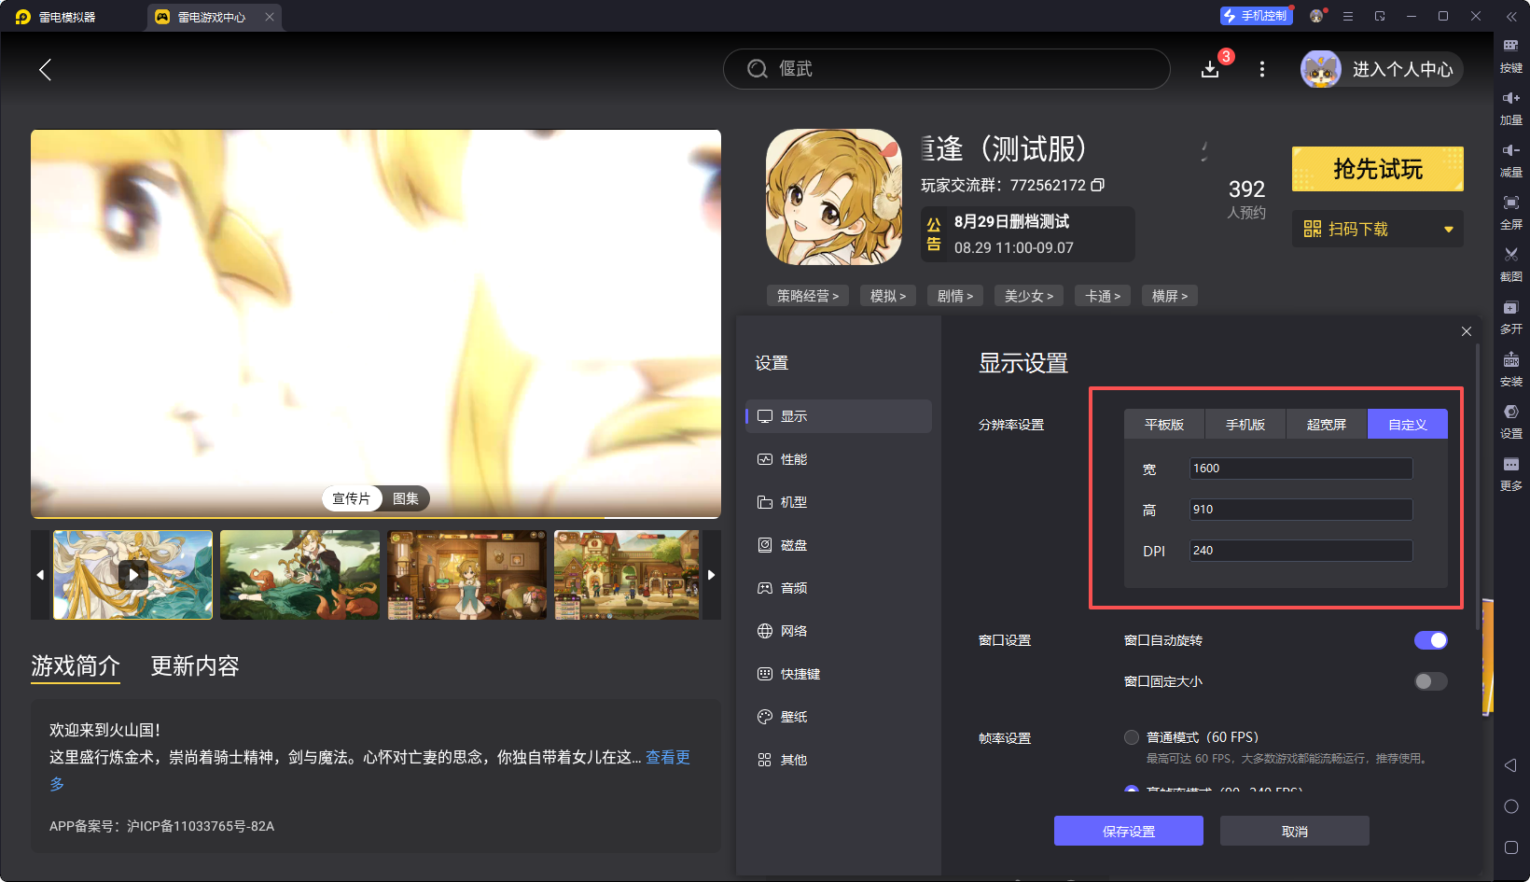Image resolution: width=1530 pixels, height=882 pixels.
Task: Expand the 策略经营 category tag
Action: (808, 296)
